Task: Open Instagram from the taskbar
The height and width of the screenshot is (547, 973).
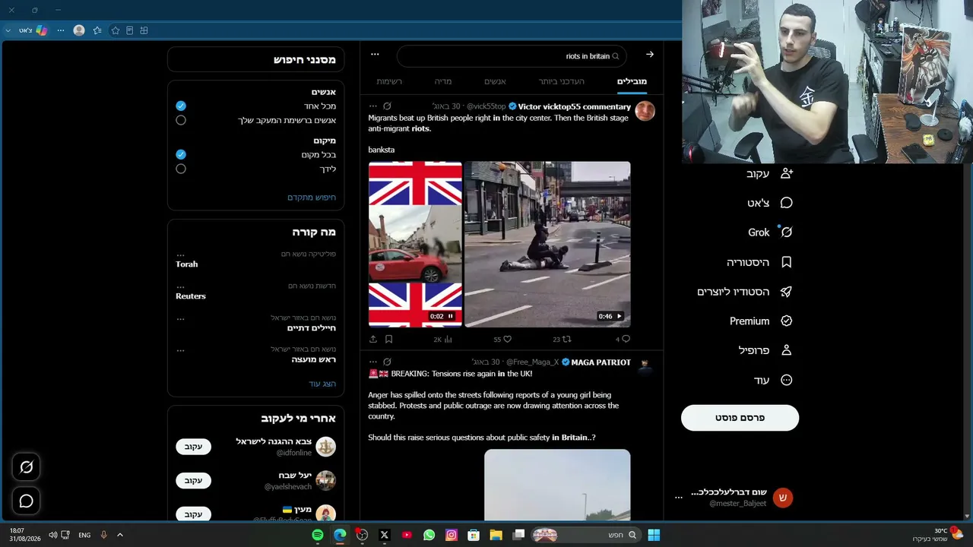Action: tap(452, 535)
